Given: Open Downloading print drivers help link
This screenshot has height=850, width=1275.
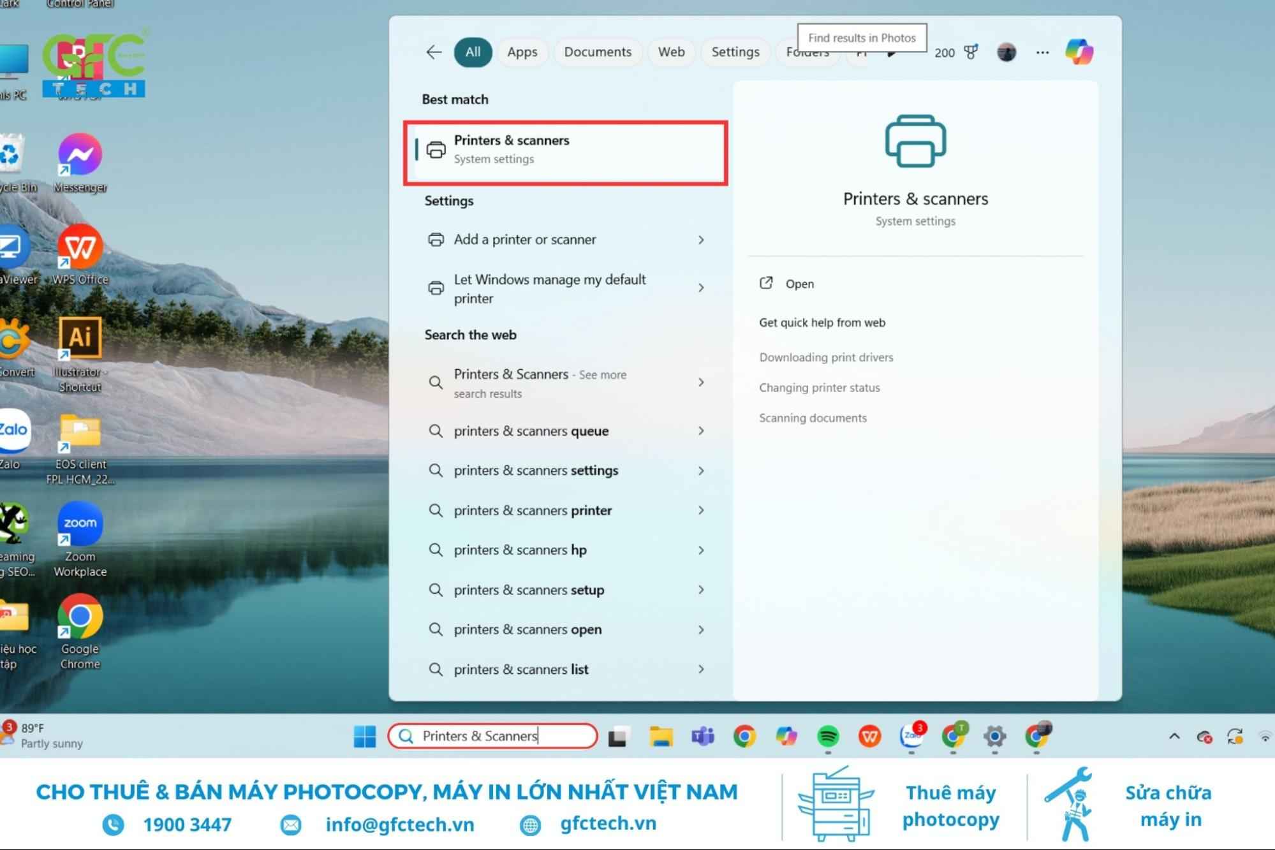Looking at the screenshot, I should (x=826, y=358).
